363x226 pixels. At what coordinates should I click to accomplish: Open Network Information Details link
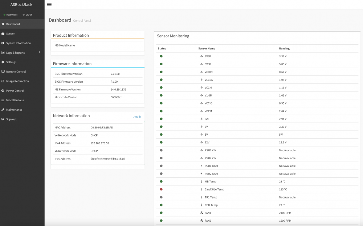pyautogui.click(x=137, y=116)
